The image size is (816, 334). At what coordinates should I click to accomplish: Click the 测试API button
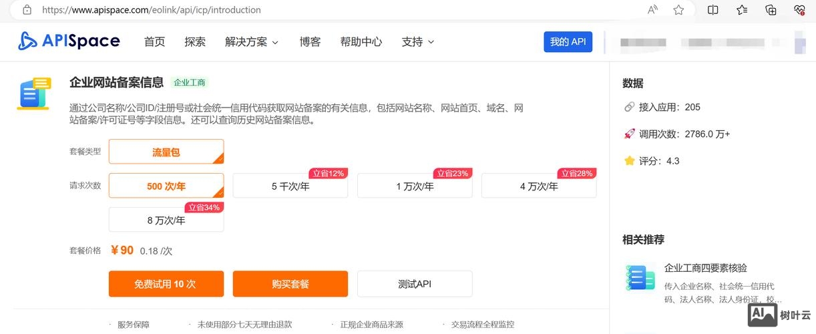tap(415, 284)
